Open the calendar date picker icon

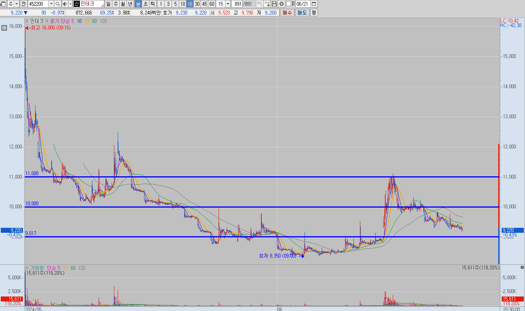[314, 4]
